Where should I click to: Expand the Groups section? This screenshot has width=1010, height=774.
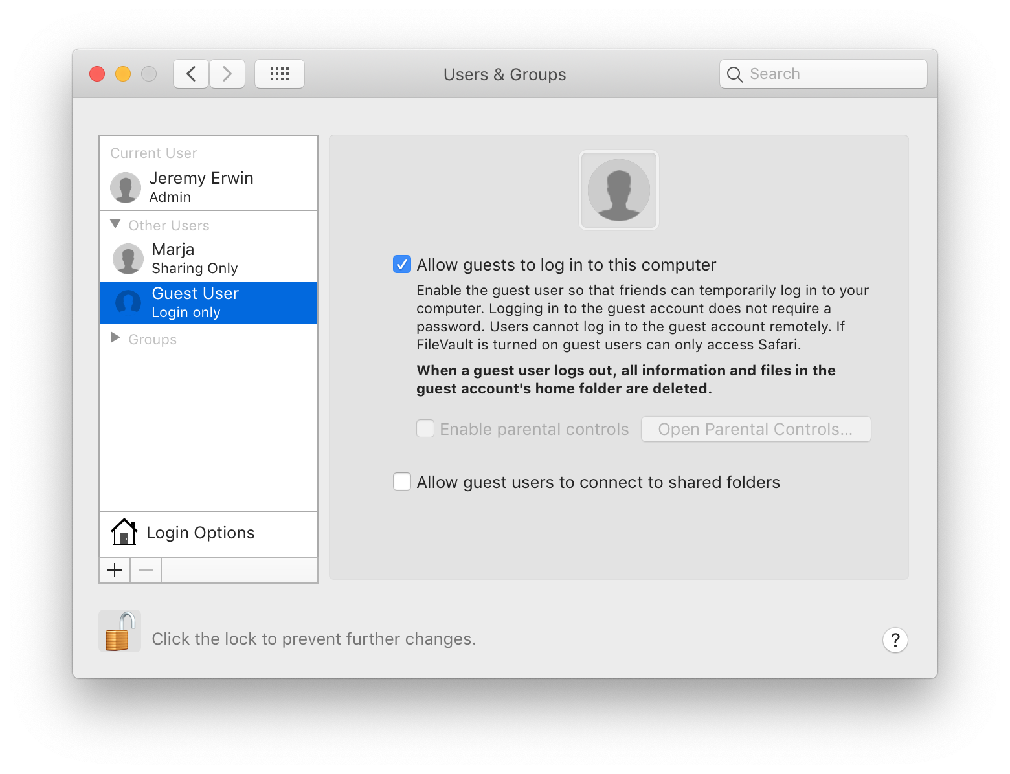point(115,338)
